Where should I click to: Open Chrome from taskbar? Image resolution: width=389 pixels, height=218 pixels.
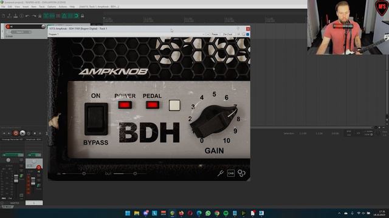click(x=217, y=213)
